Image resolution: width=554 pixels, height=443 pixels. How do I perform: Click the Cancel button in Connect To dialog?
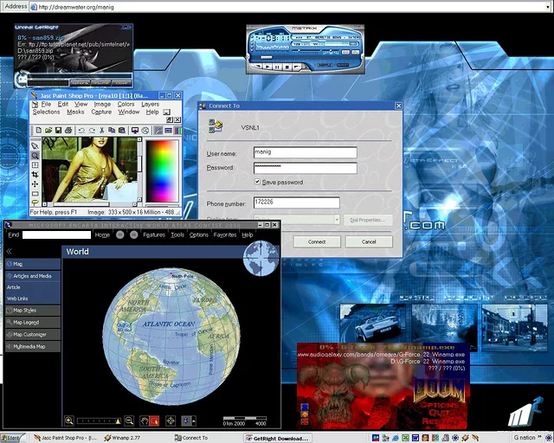click(x=369, y=241)
